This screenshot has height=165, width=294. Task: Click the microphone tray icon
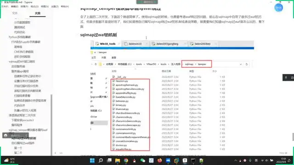[x=250, y=160]
